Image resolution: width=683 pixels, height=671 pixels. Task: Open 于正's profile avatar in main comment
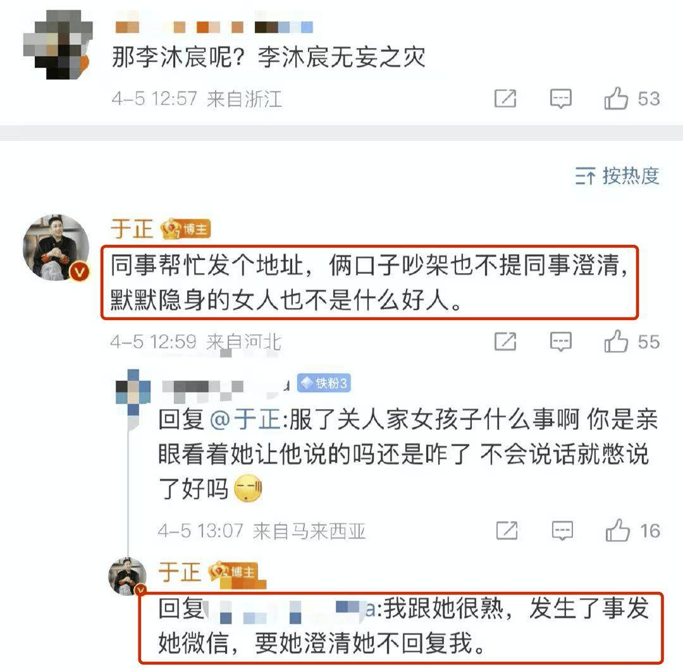tap(56, 247)
